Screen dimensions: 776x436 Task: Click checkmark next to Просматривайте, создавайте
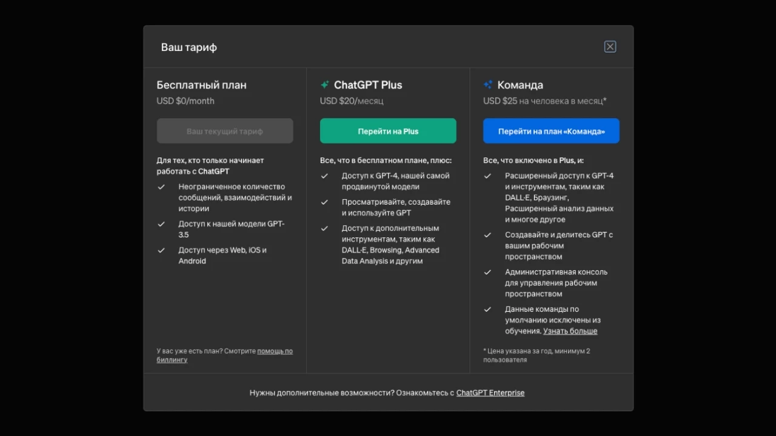(324, 202)
